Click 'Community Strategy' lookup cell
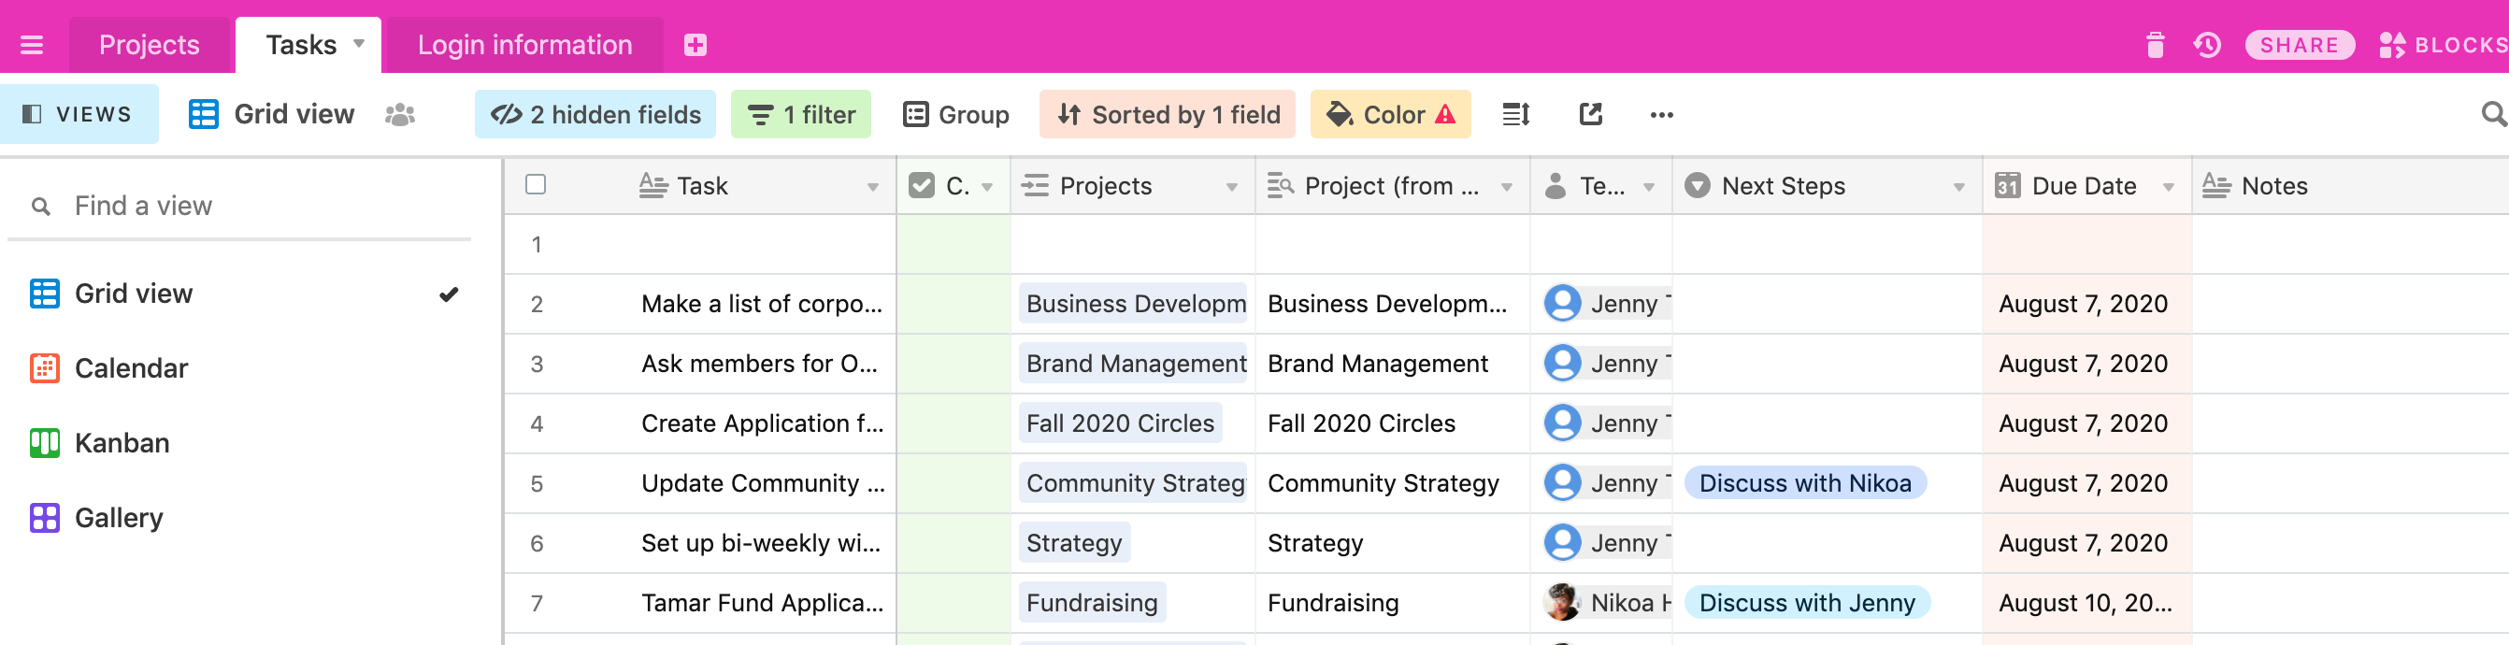Viewport: 2509px width, 645px height. (x=1391, y=483)
